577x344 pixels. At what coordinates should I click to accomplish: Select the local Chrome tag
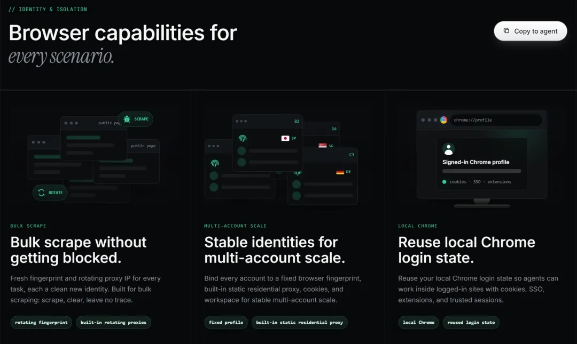[418, 322]
